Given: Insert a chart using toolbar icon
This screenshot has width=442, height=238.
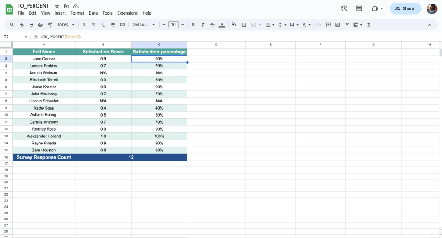Looking at the screenshot, I should point(338,25).
